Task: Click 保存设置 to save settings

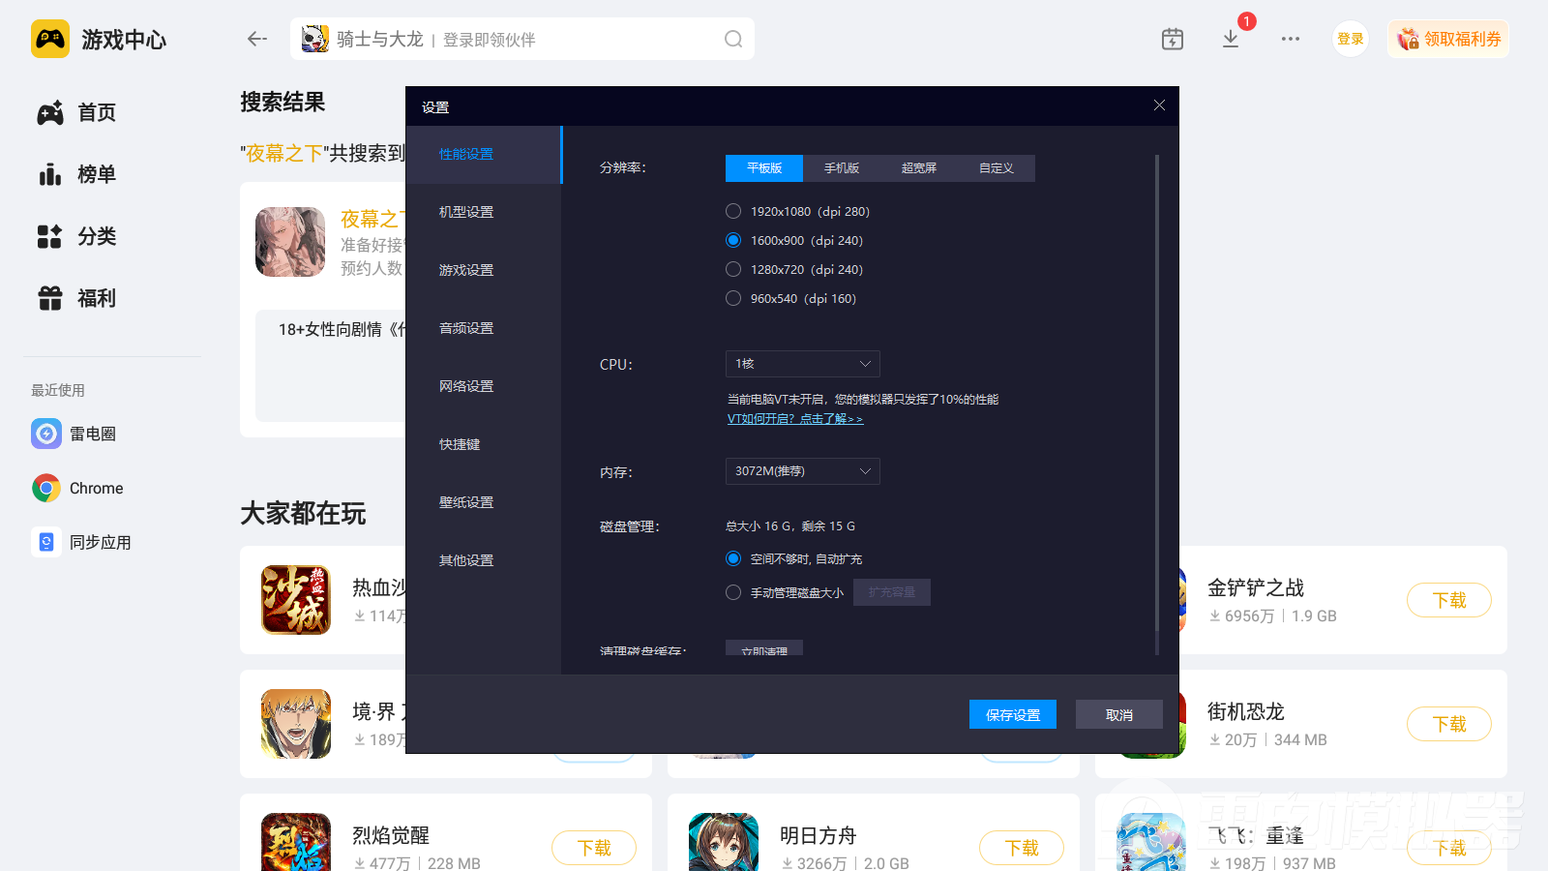Action: (x=1012, y=714)
